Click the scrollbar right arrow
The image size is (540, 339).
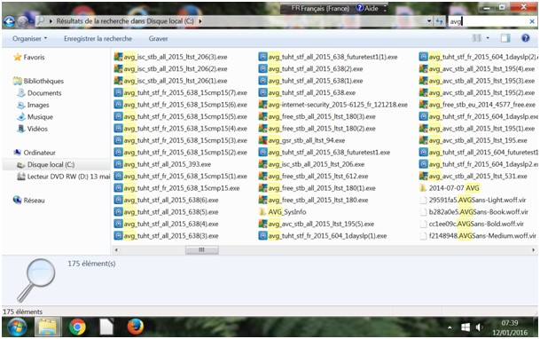click(x=534, y=249)
